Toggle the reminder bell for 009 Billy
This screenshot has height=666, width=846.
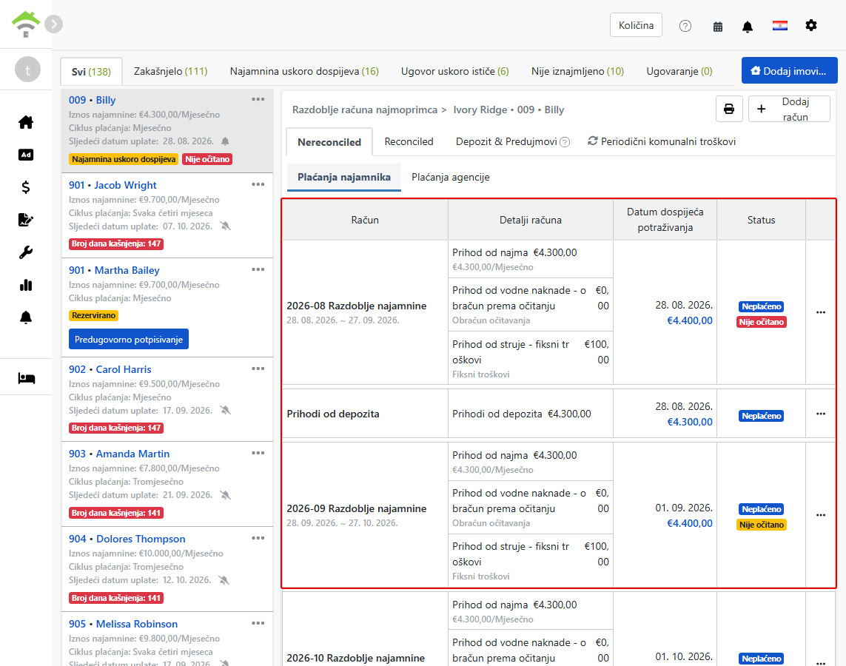click(226, 141)
